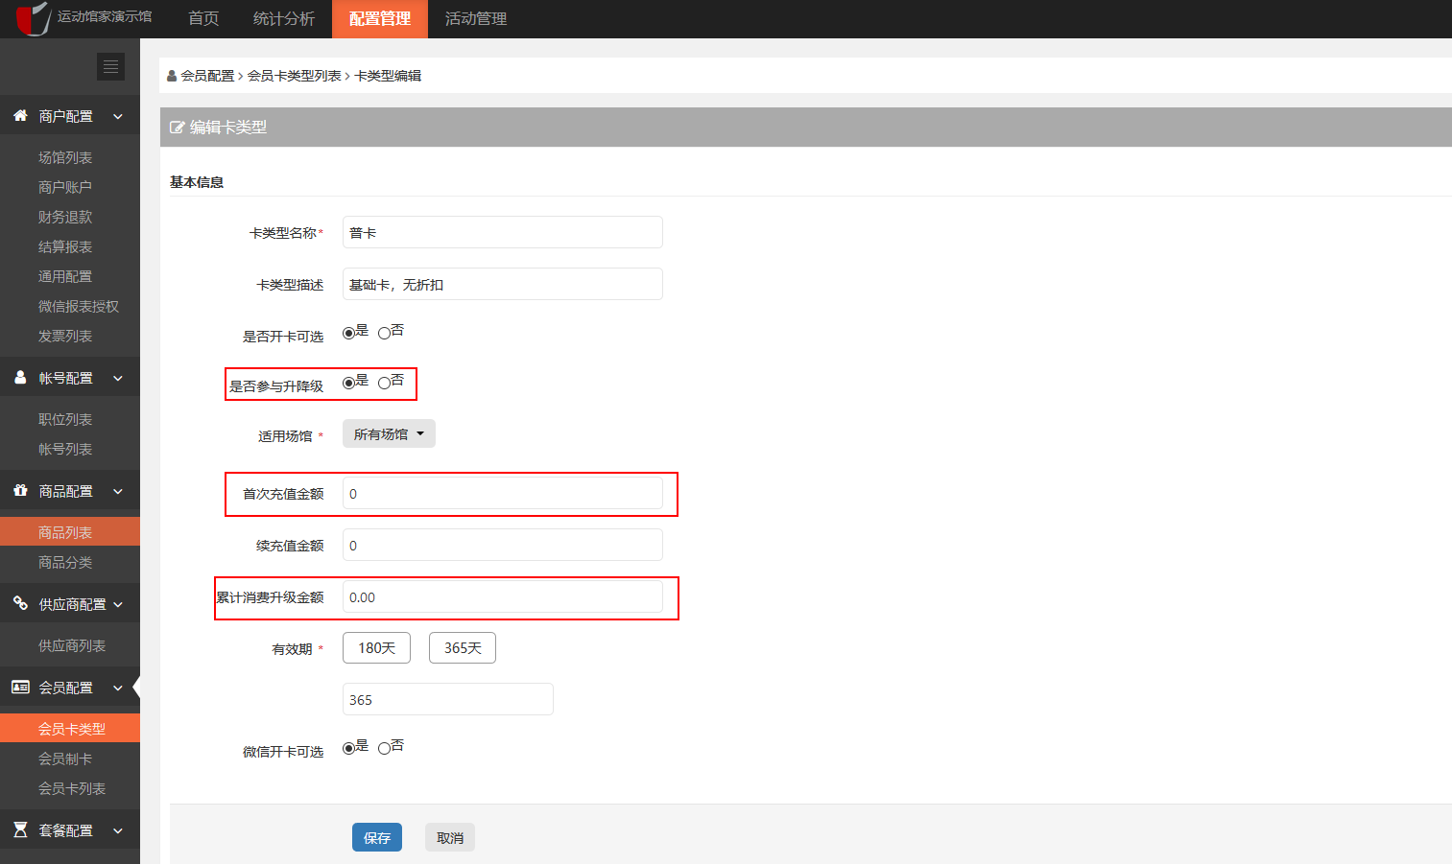Image resolution: width=1452 pixels, height=864 pixels.
Task: Open 供应商列表 in sidebar
Action: [x=72, y=645]
